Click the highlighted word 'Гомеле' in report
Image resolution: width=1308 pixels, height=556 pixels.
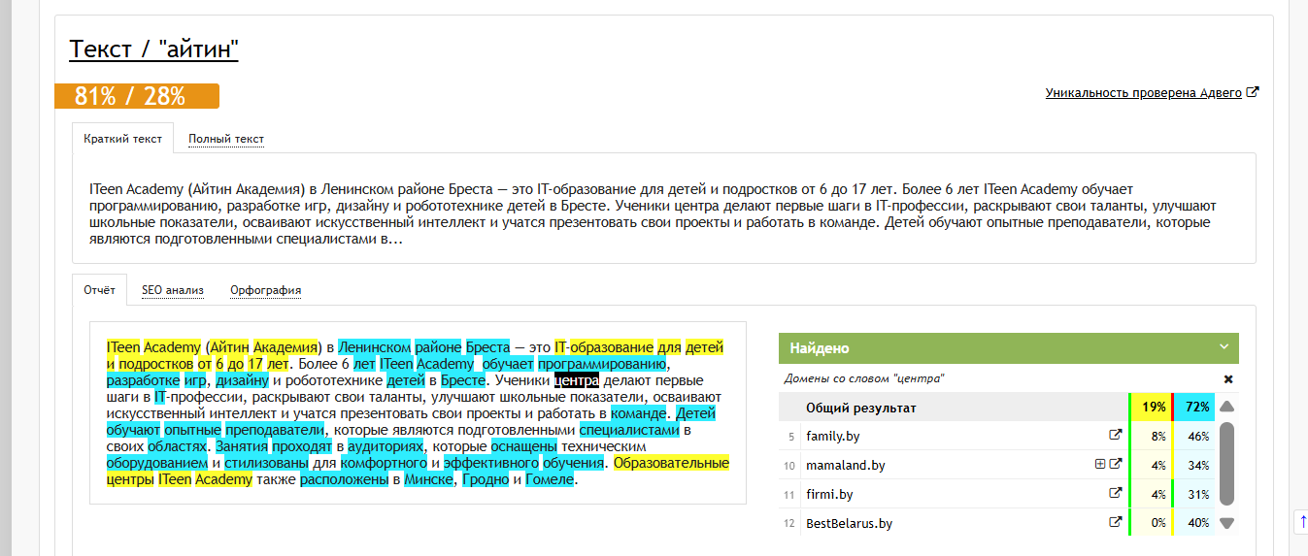pyautogui.click(x=551, y=479)
